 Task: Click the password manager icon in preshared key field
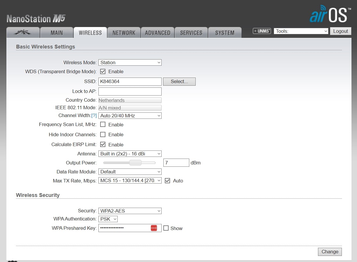point(154,228)
